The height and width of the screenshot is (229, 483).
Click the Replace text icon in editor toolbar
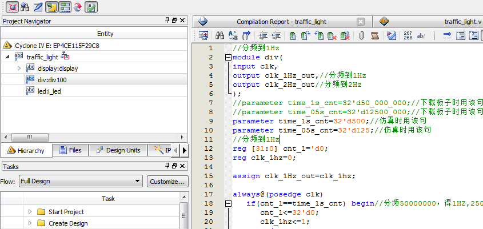tap(233, 35)
